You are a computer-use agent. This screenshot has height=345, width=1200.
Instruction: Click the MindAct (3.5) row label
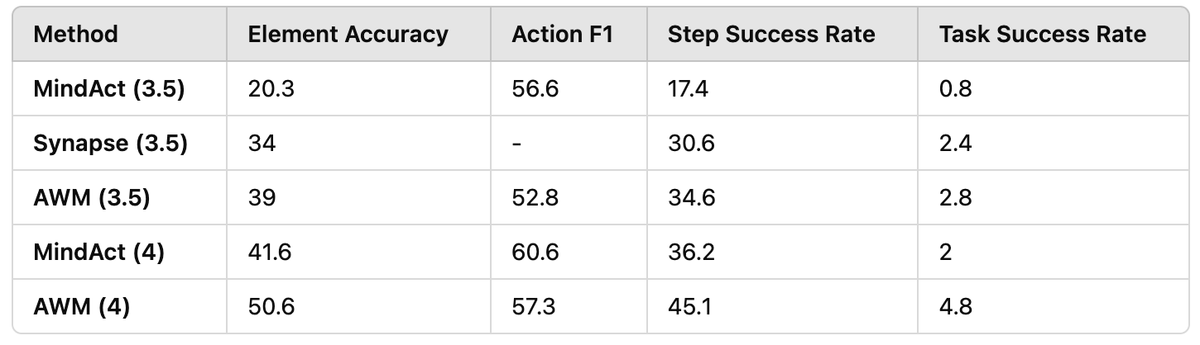tap(108, 89)
